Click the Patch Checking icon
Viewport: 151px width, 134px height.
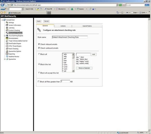(x=7, y=48)
